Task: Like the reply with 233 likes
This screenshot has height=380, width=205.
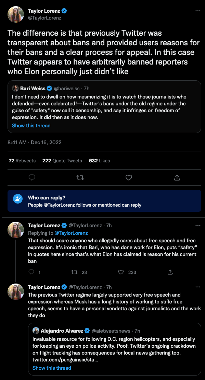Action: [121, 272]
